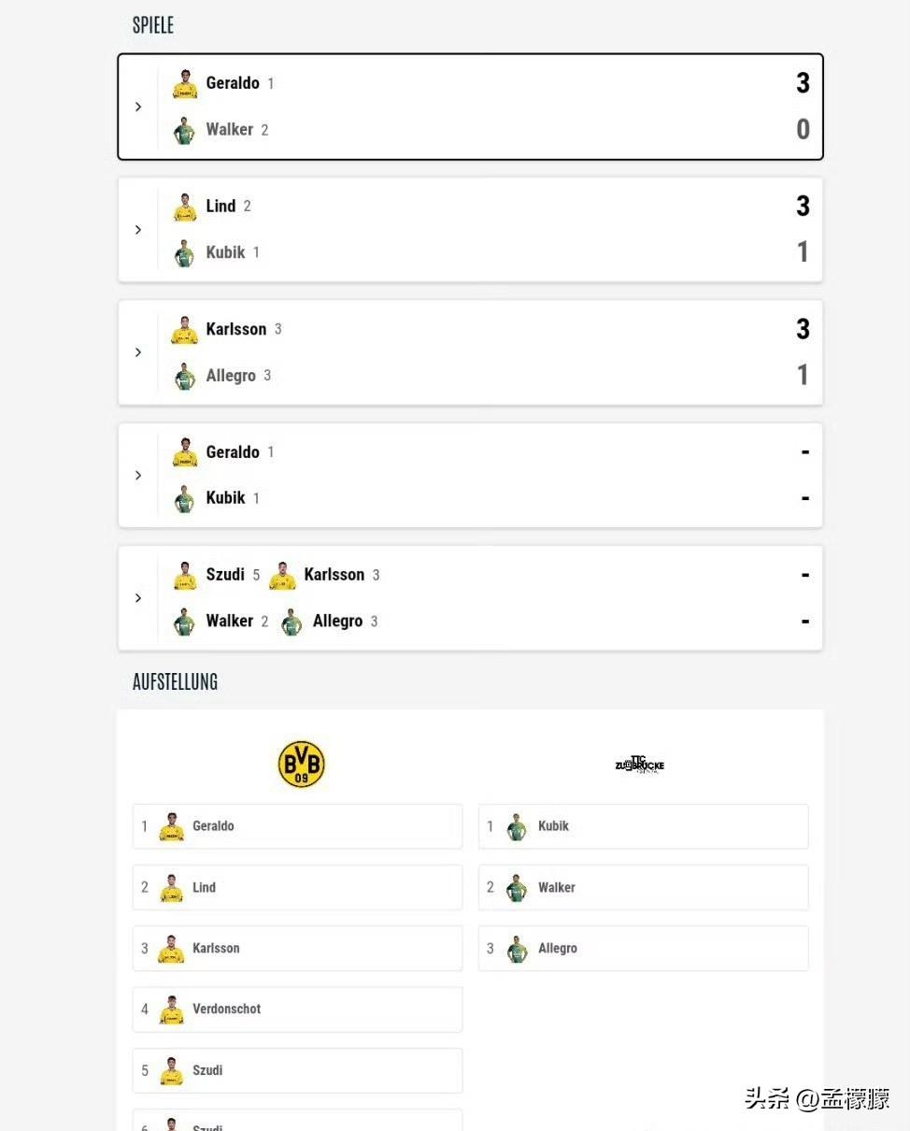
Task: Click Geraldo's avatar in the first match
Action: click(x=185, y=84)
